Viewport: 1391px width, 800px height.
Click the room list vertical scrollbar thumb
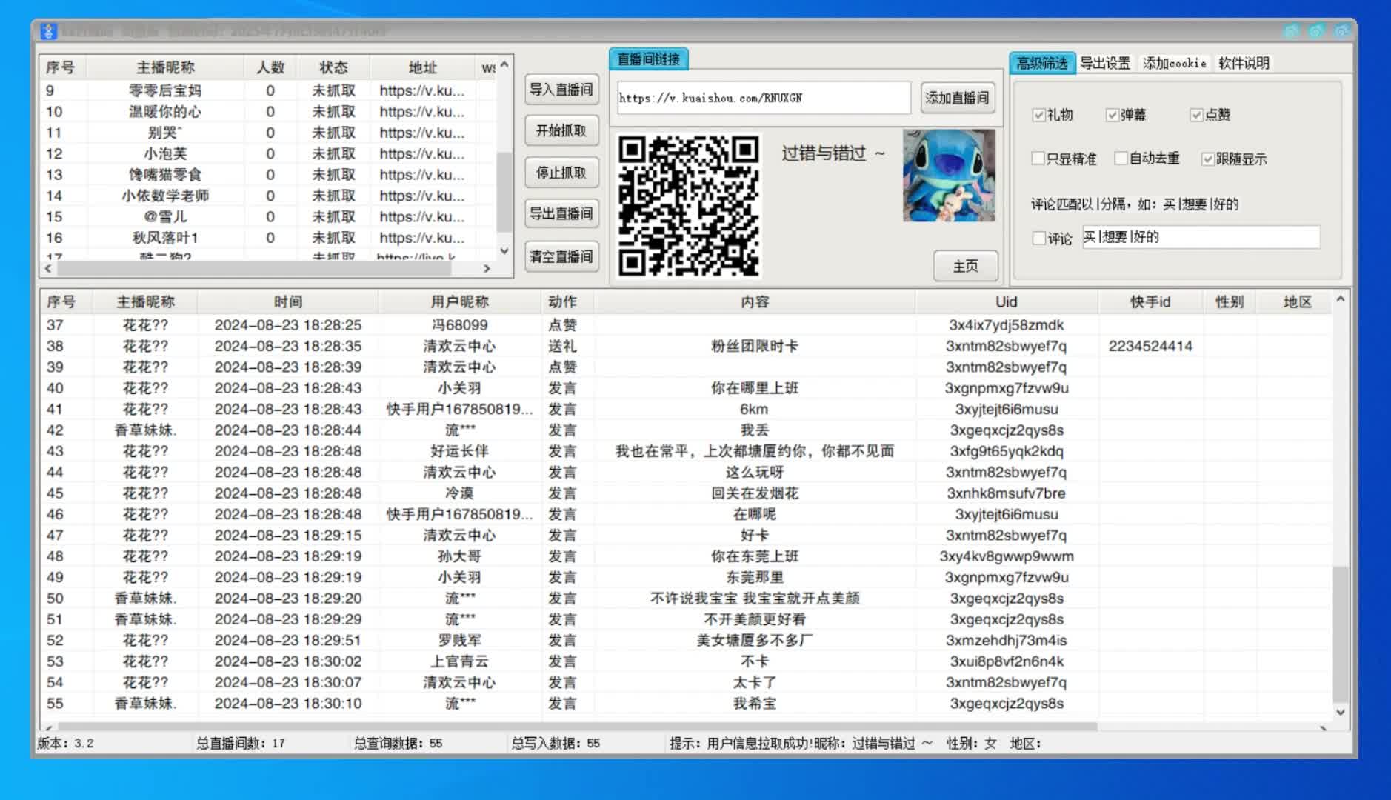coord(504,192)
